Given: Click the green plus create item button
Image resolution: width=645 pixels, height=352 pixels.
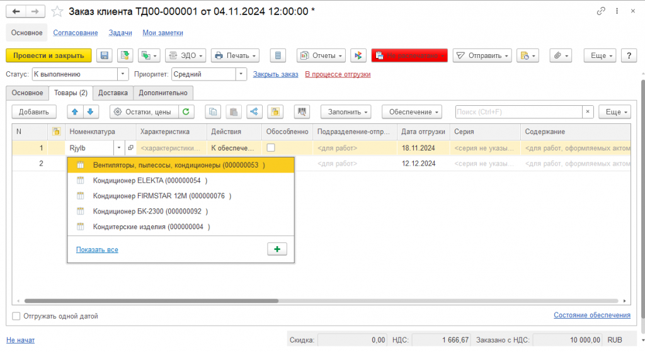Looking at the screenshot, I should (x=277, y=249).
